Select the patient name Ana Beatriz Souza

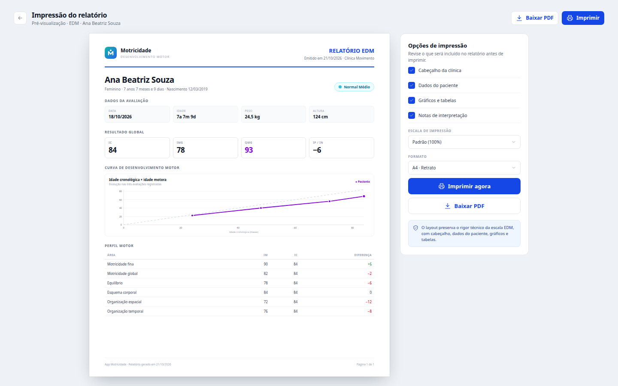coord(139,80)
